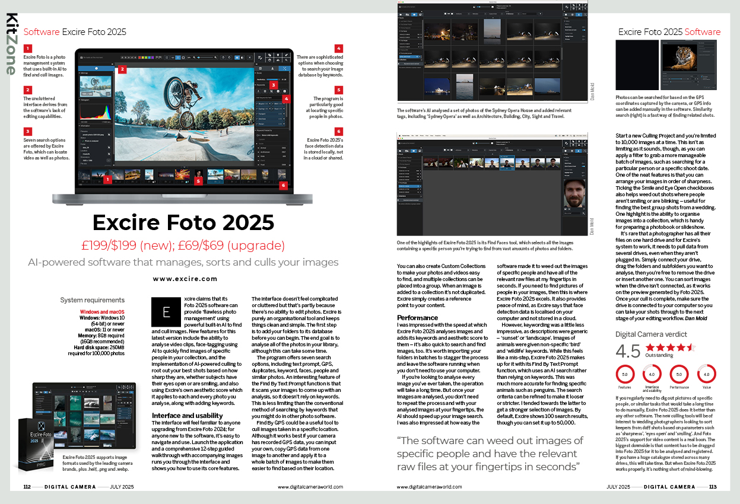
Task: Click the red star rating beside 4.5
Action: (671, 347)
